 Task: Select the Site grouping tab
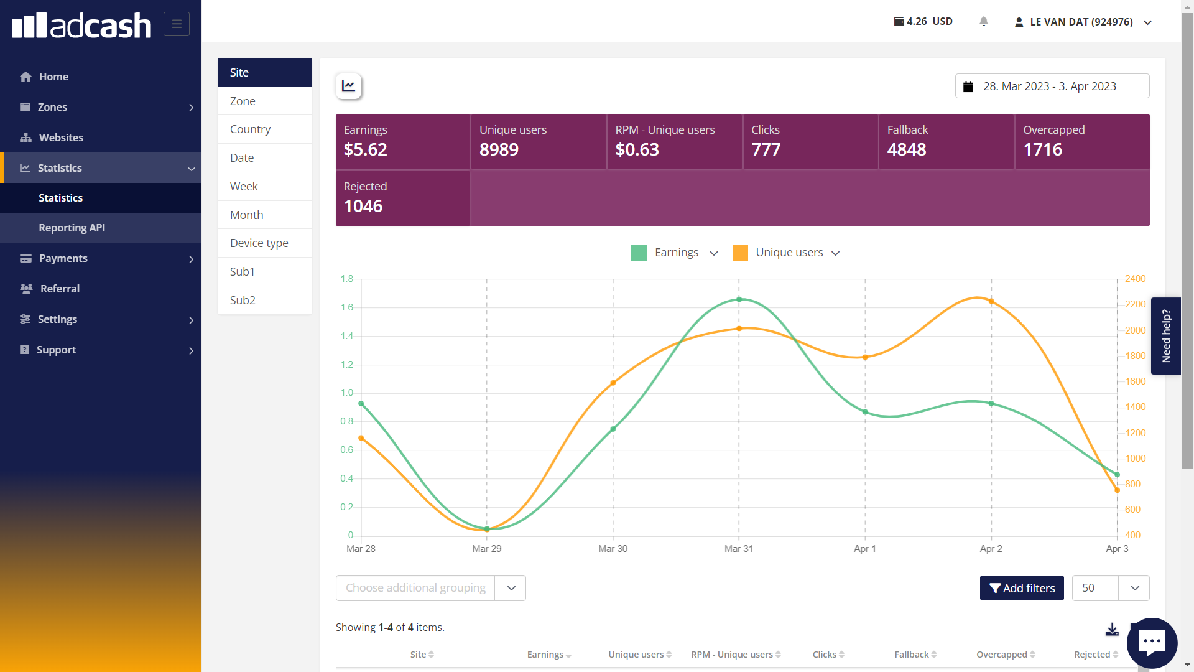coord(265,72)
